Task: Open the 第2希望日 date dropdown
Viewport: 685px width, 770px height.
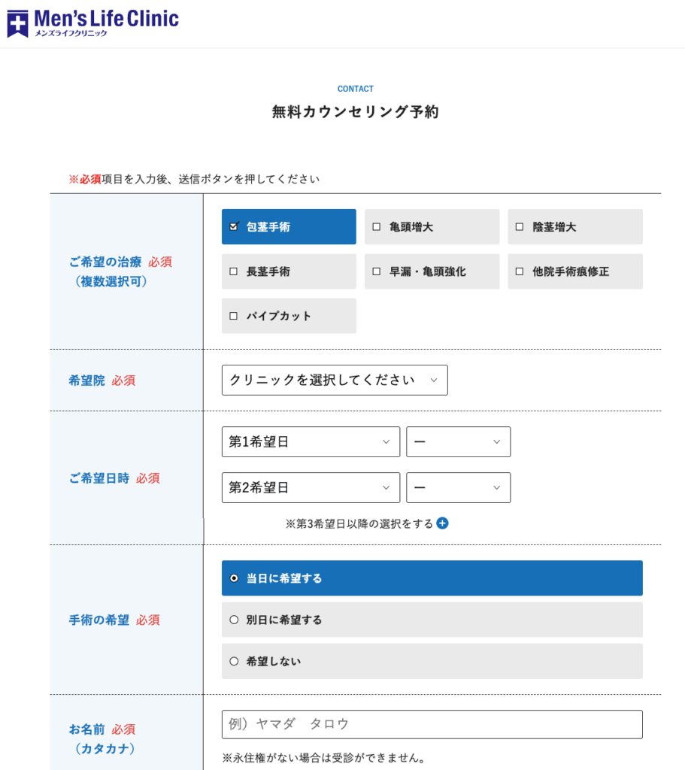Action: [311, 487]
